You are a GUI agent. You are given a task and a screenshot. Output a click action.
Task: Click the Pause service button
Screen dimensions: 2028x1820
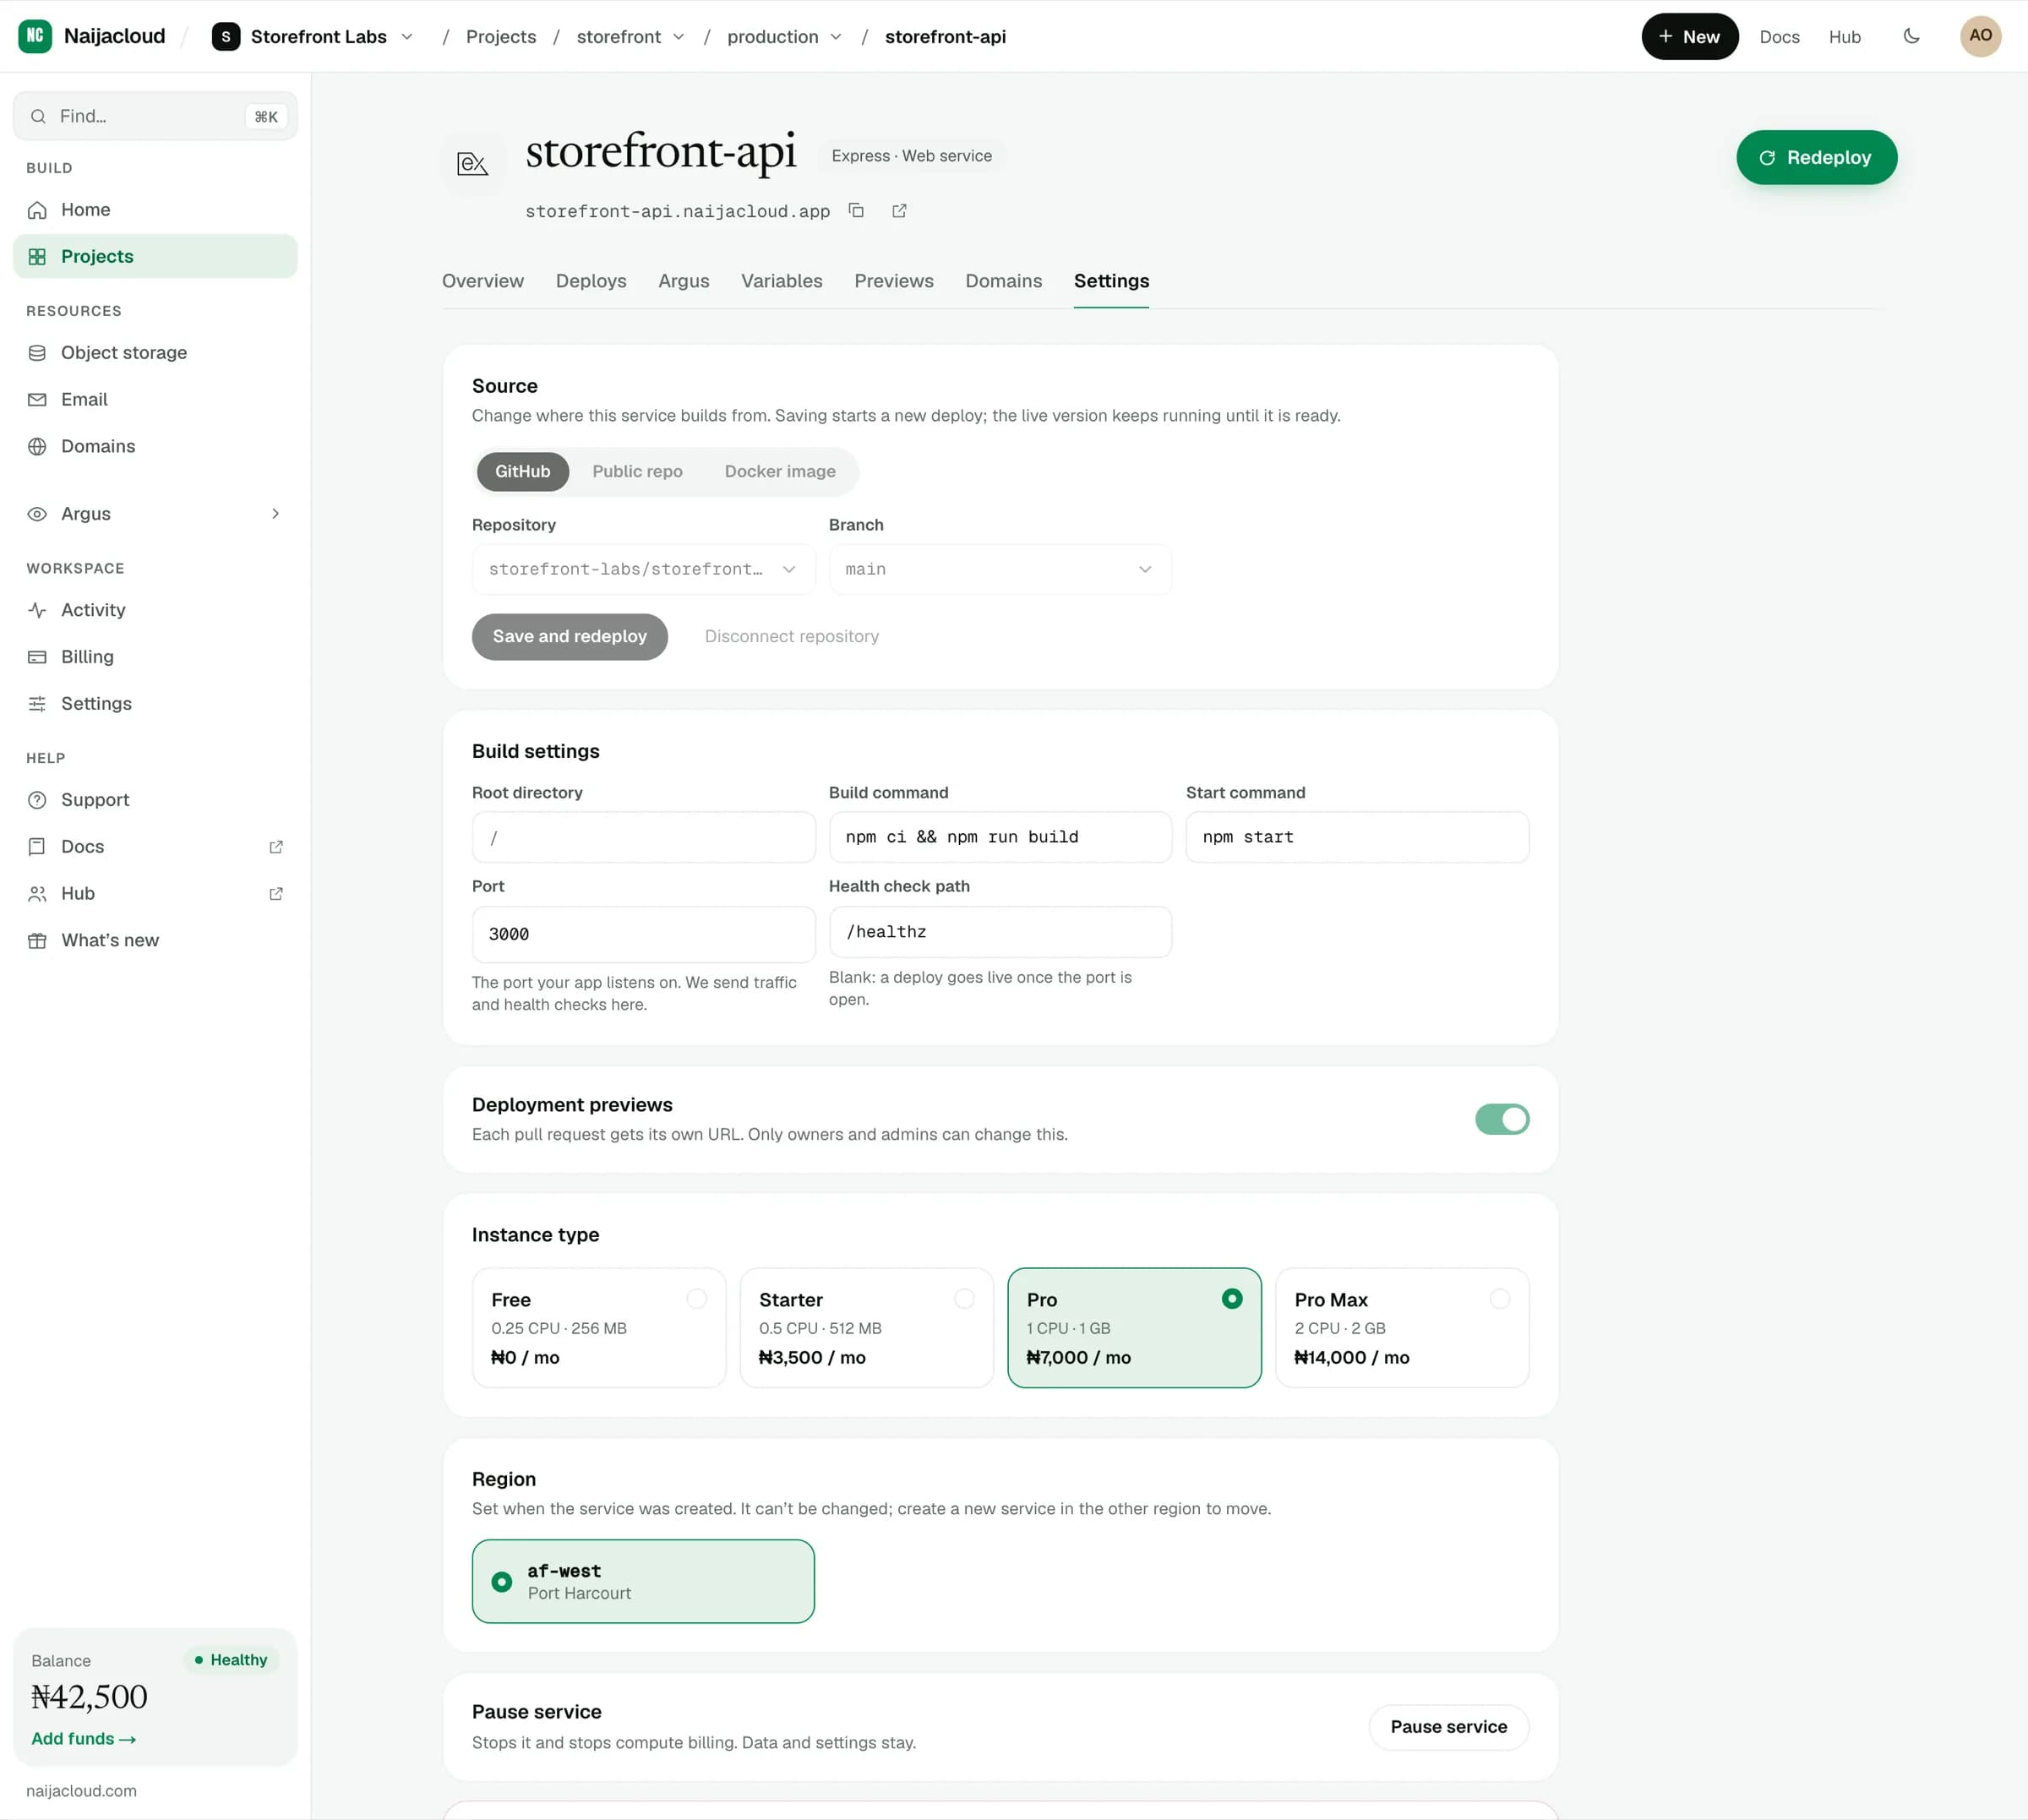[1448, 1727]
